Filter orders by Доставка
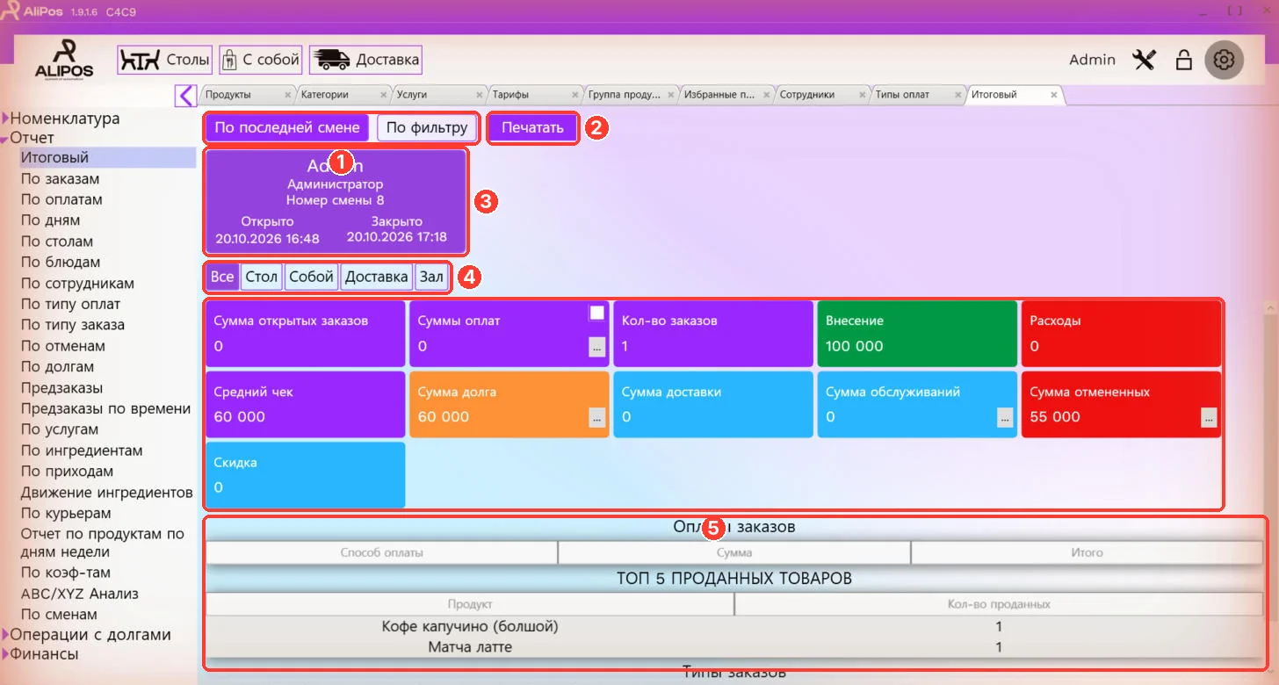This screenshot has width=1279, height=685. click(x=377, y=277)
